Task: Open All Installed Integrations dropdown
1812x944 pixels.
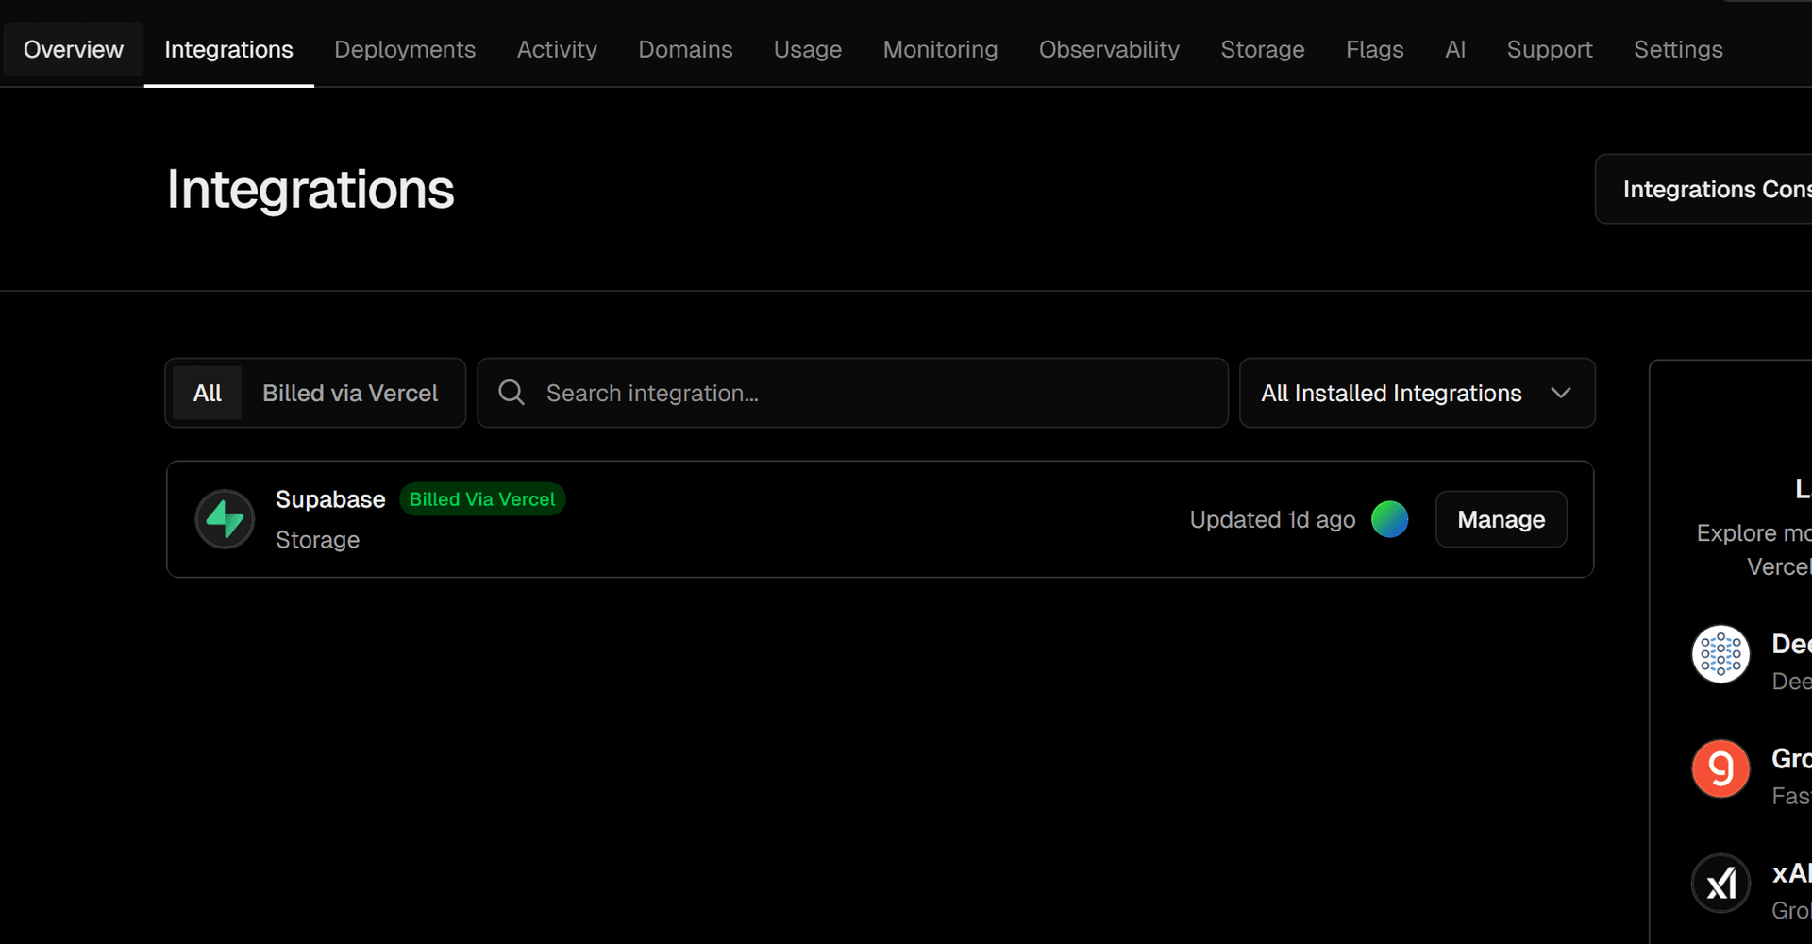Action: point(1417,393)
